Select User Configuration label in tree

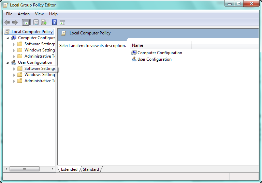tap(35, 62)
